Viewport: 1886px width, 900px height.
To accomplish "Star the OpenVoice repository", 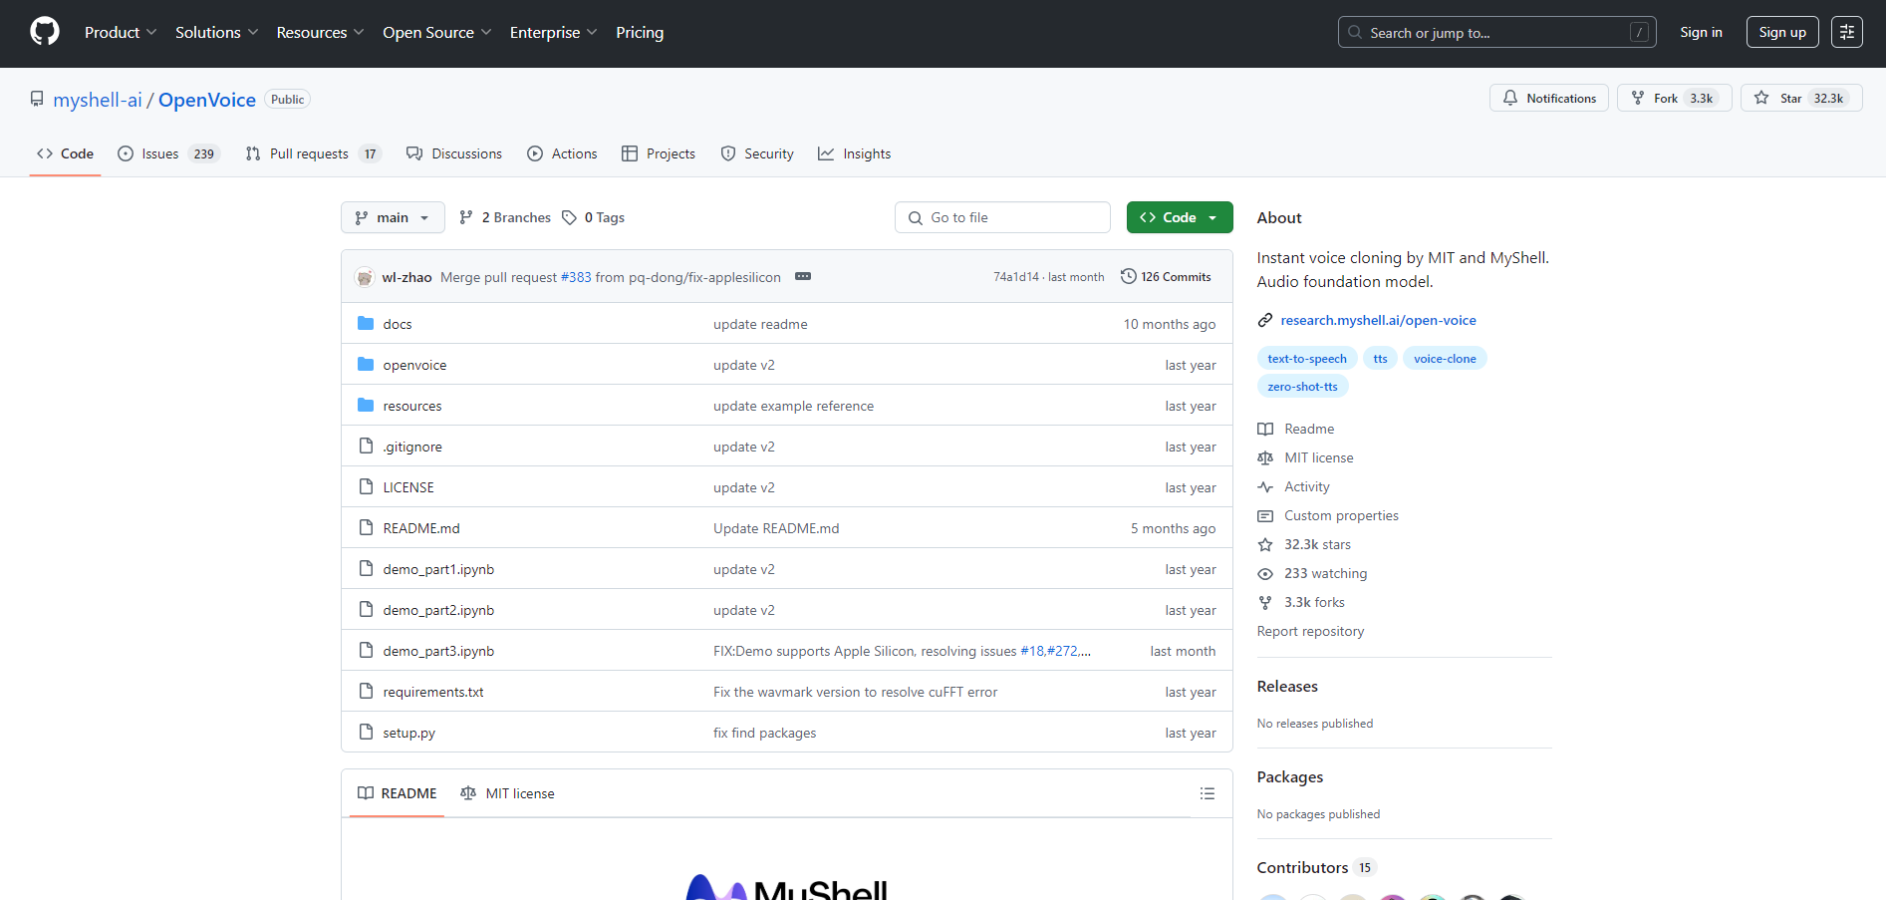I will coord(1800,98).
